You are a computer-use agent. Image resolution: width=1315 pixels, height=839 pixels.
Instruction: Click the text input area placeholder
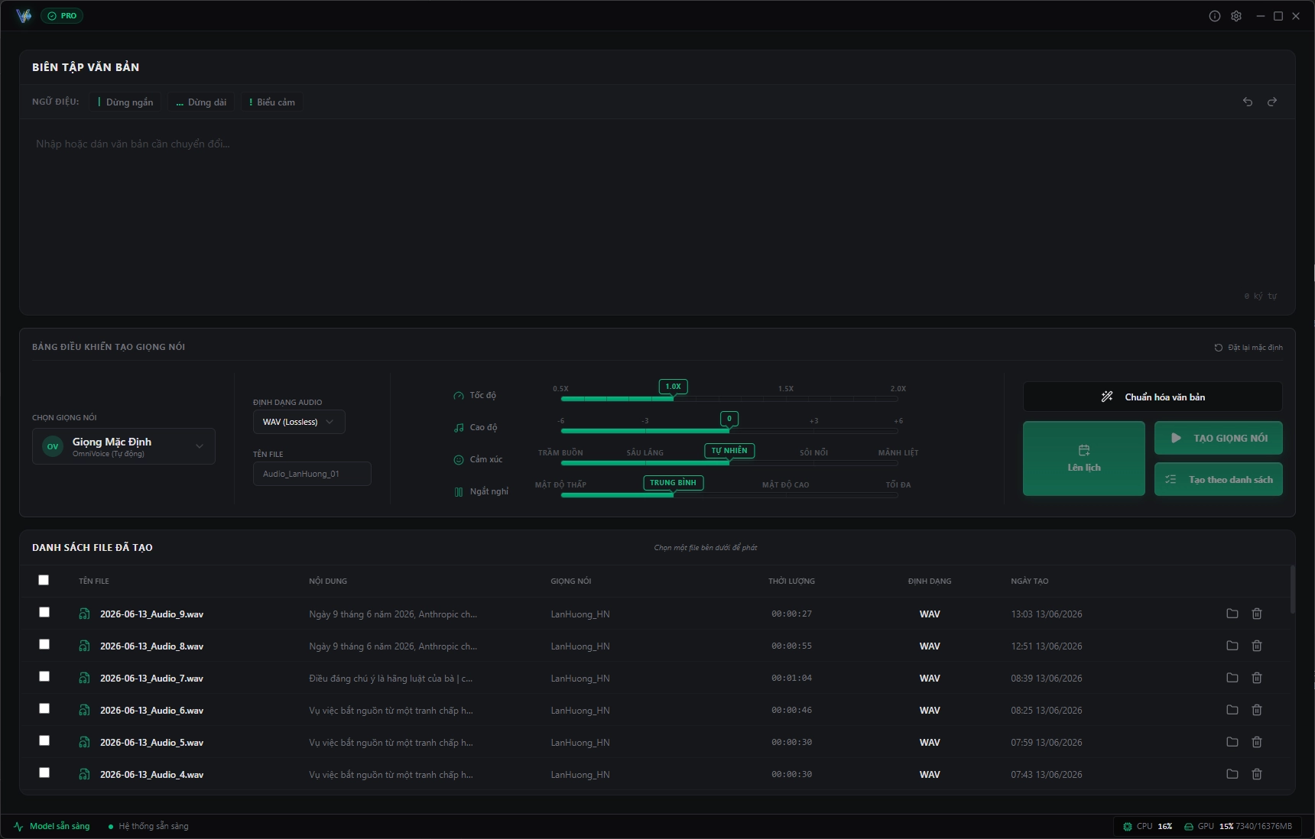[x=133, y=144]
